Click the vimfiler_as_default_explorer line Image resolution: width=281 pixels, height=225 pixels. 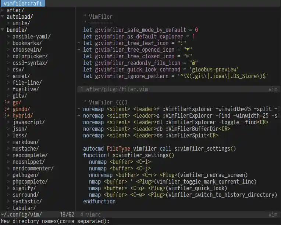coord(139,36)
